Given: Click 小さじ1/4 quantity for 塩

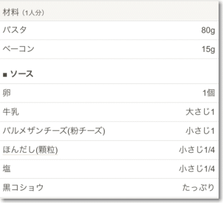Looking at the screenshot, I should 197,169.
